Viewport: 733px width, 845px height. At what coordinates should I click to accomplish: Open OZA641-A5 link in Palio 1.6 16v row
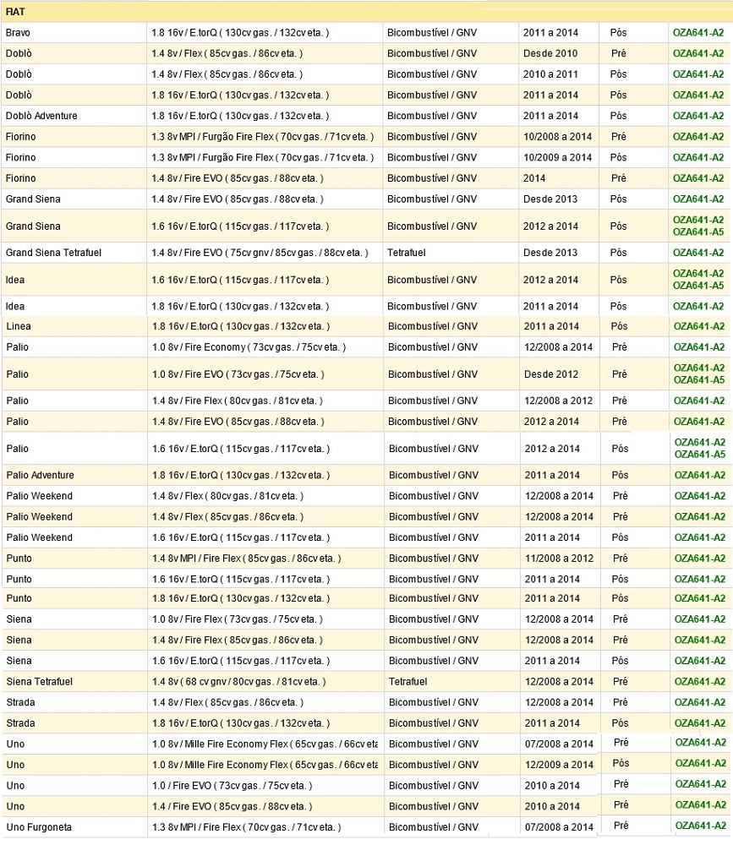tap(699, 455)
